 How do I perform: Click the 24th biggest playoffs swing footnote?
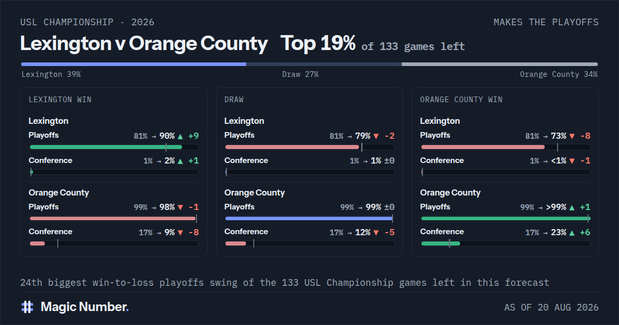[x=285, y=283]
